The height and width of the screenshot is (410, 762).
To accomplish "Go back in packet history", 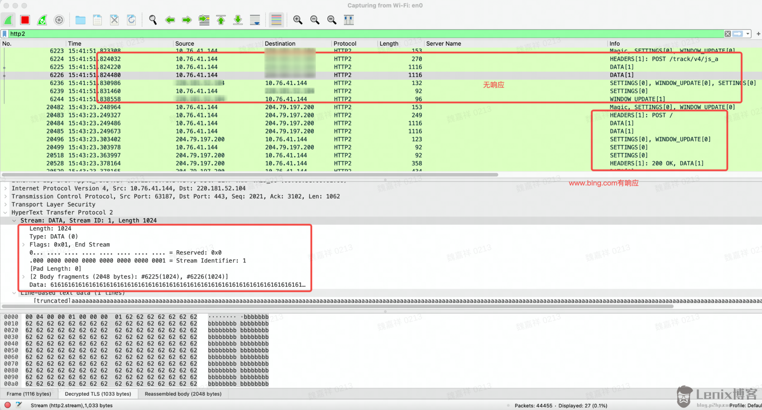I will [170, 20].
